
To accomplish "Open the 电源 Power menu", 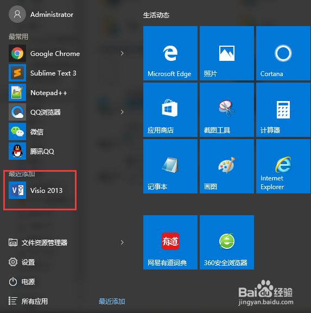I will coord(22,281).
